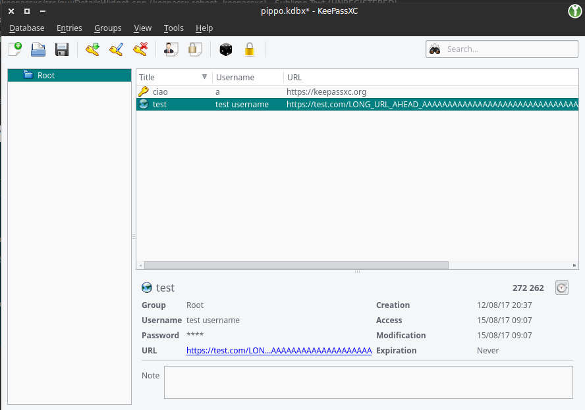Toggle sort arrow on Title column
Screen dimensions: 585x410
point(204,77)
